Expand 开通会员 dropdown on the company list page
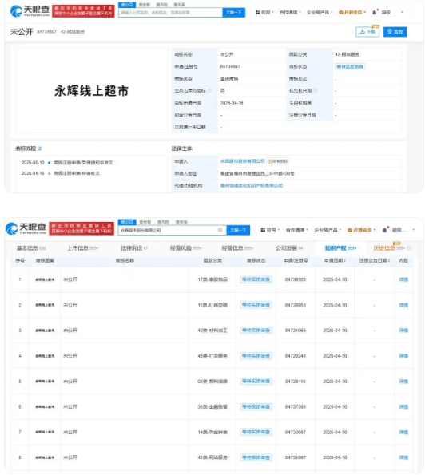This screenshot has width=425, height=475. (x=361, y=230)
